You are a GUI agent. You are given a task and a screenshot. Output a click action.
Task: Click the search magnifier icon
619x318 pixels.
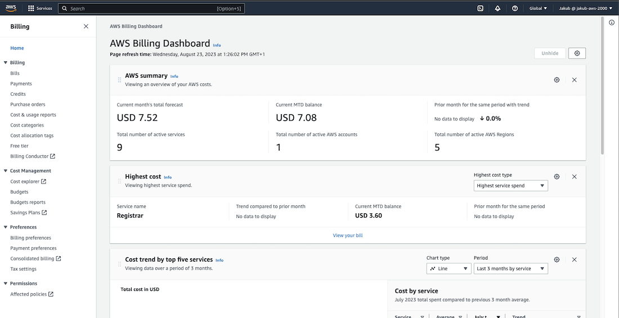pyautogui.click(x=64, y=8)
